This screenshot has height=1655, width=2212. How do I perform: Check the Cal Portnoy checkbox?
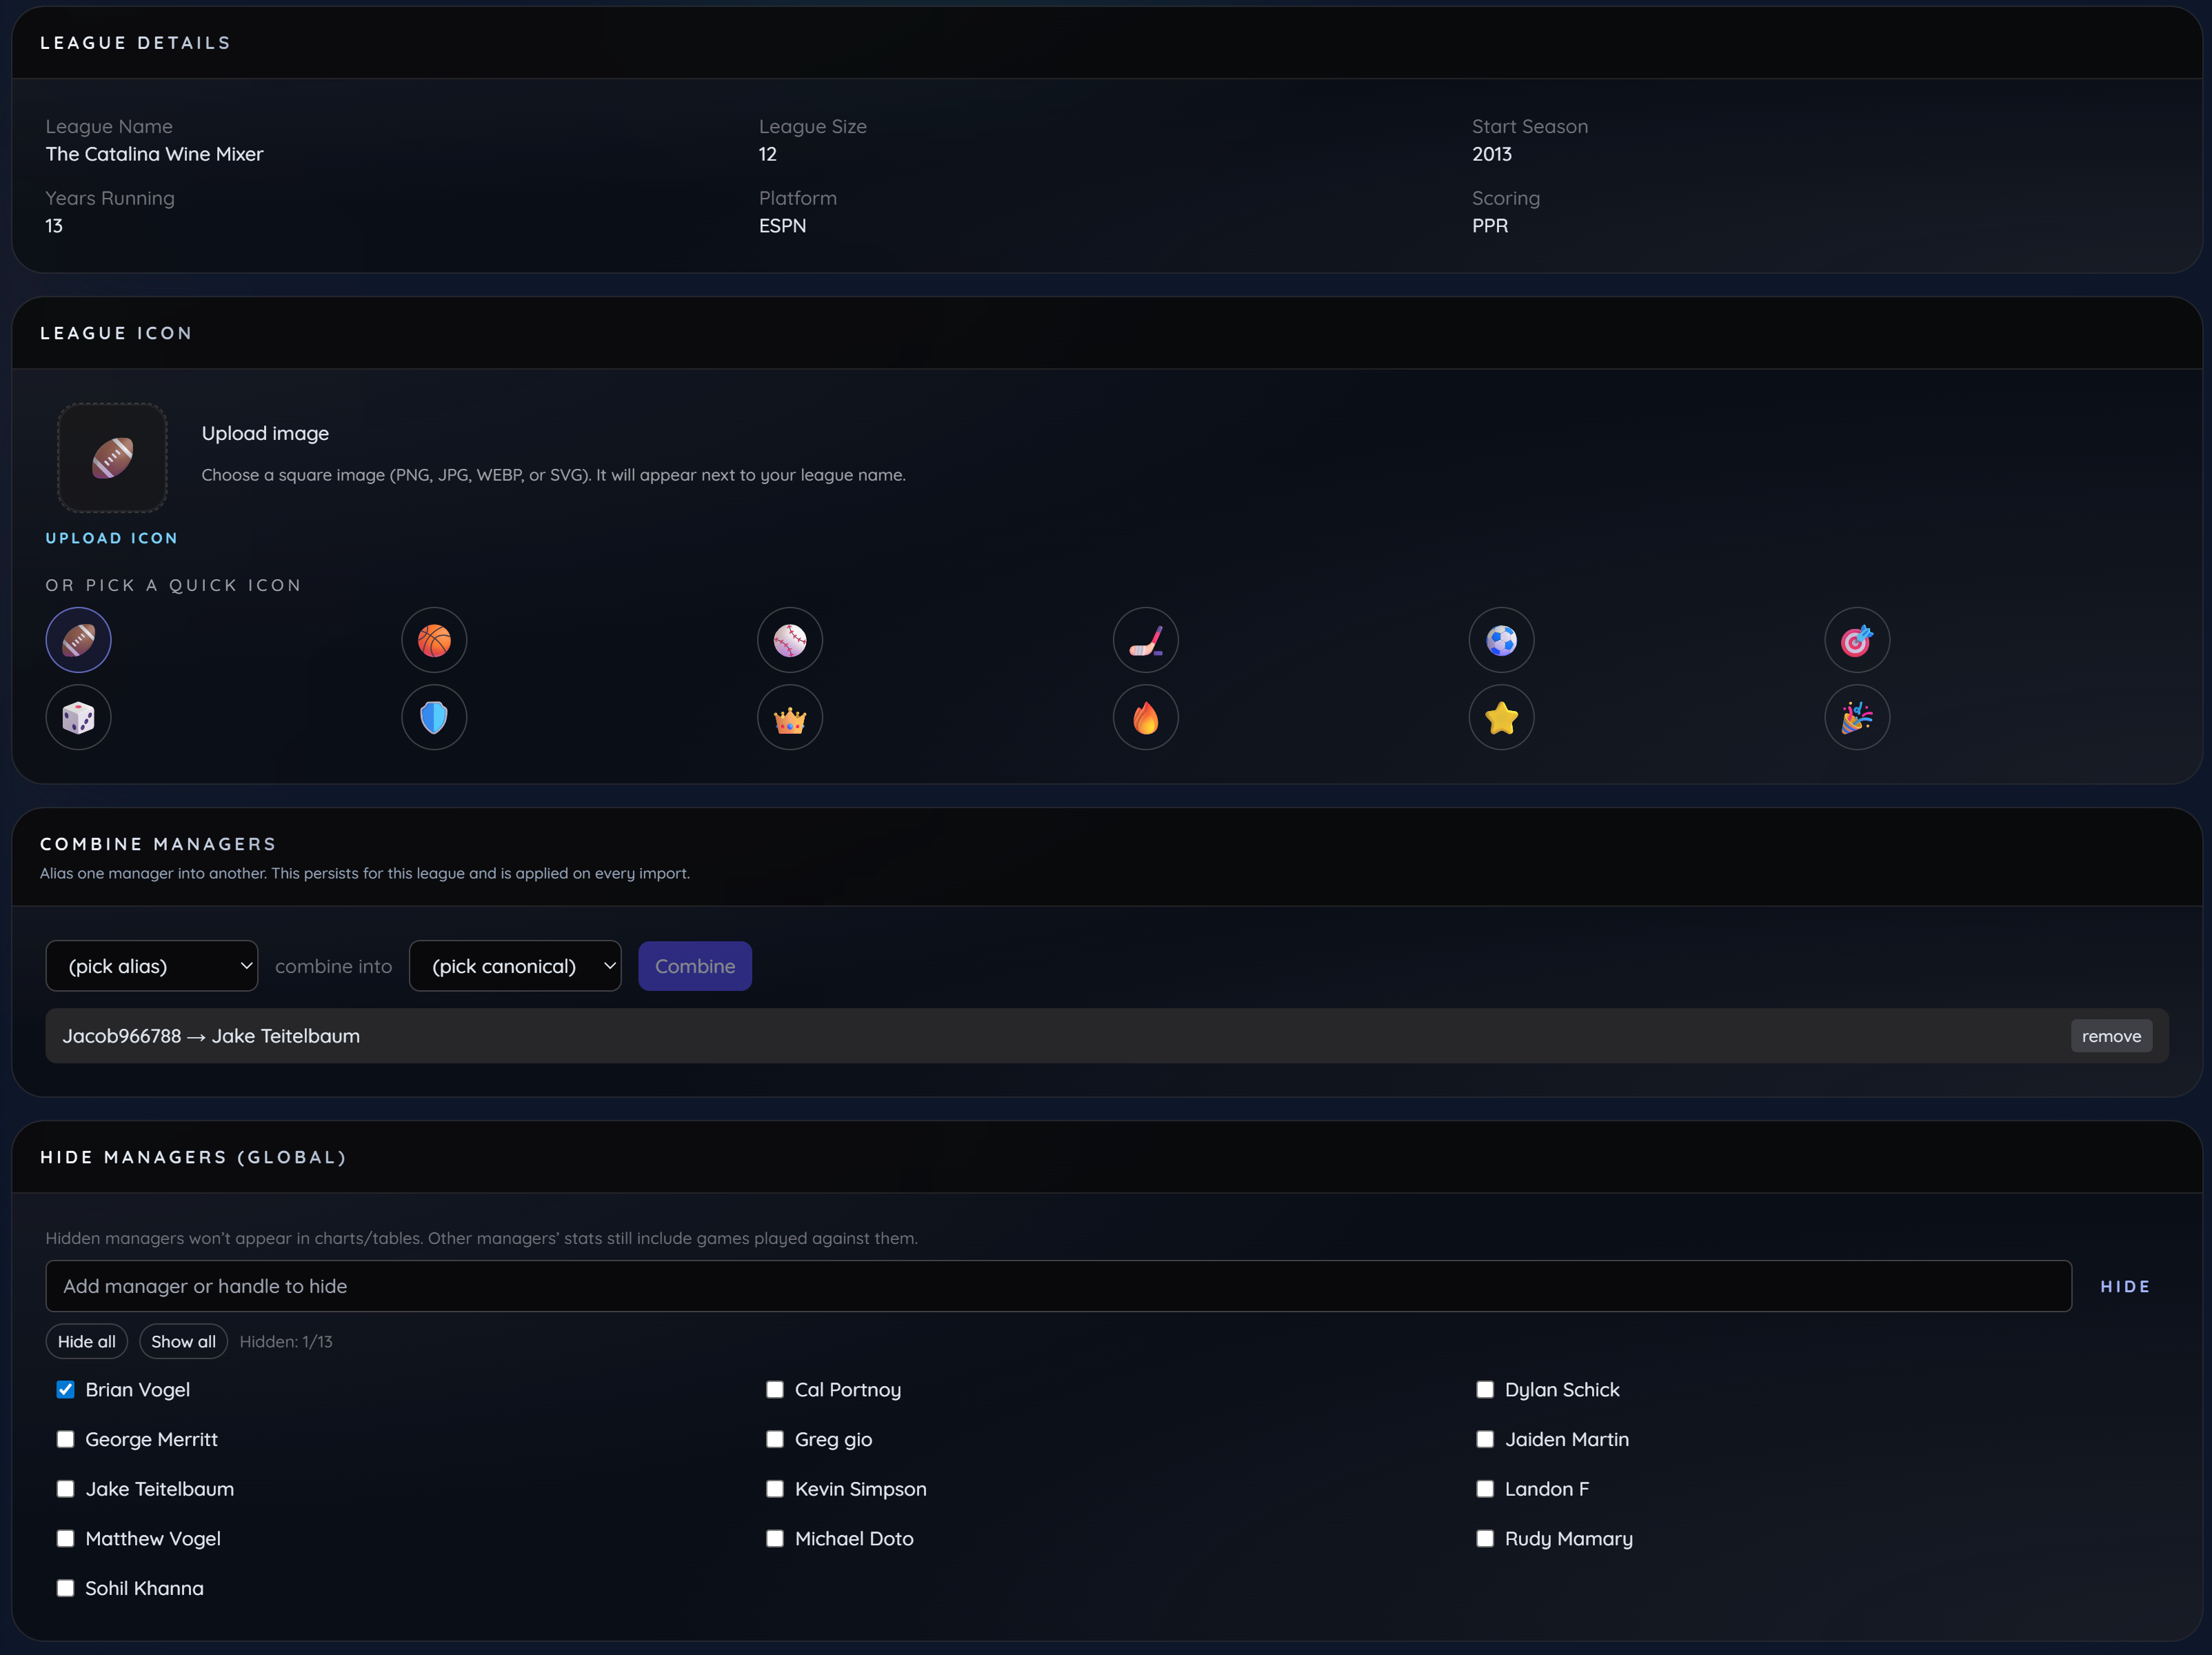point(774,1389)
